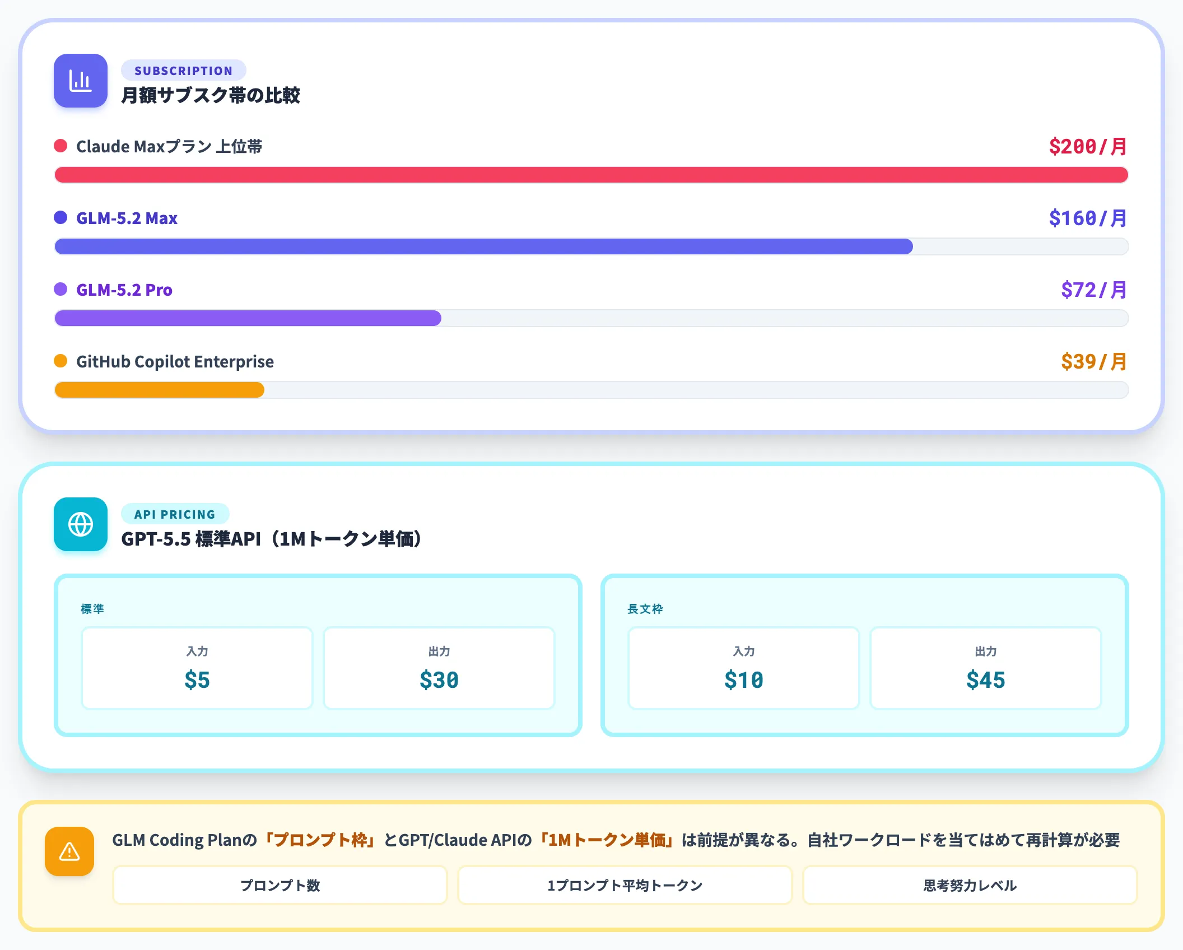The width and height of the screenshot is (1183, 950).
Task: Click the orange dot beside GitHub Copilot Enterprise
Action: tap(60, 361)
